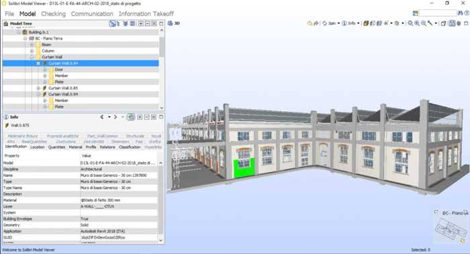
Task: Select Building.b.1 in the Model Tree
Action: coord(38,32)
